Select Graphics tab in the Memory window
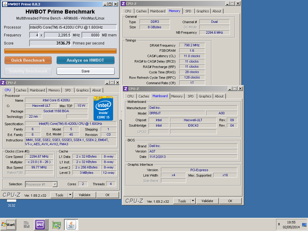This screenshot has height=231, width=308. 202,11
